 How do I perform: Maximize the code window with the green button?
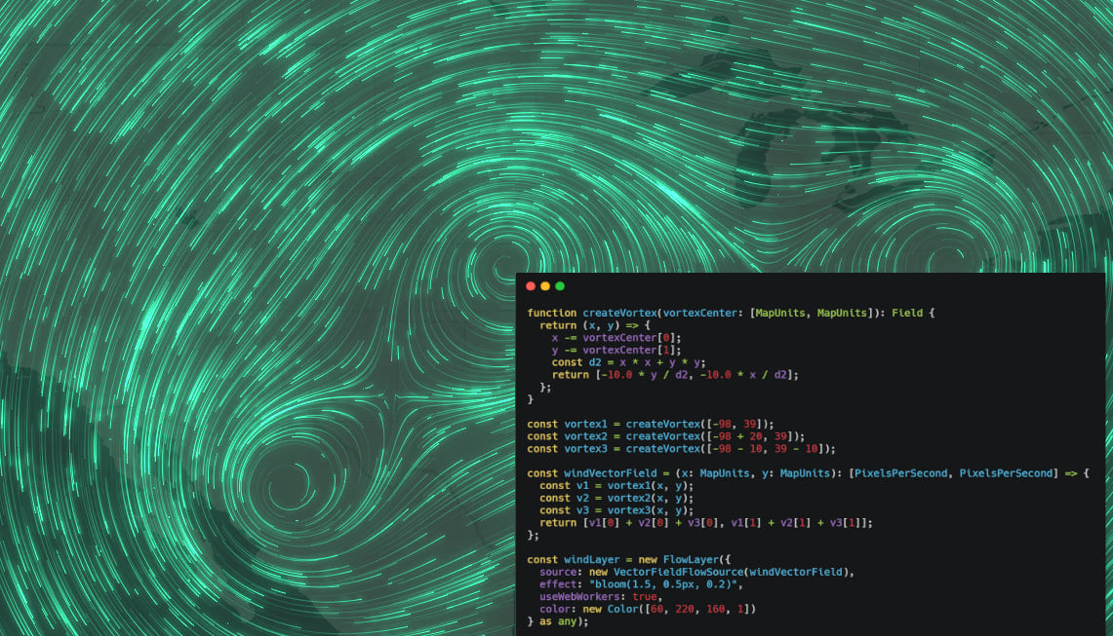click(560, 286)
